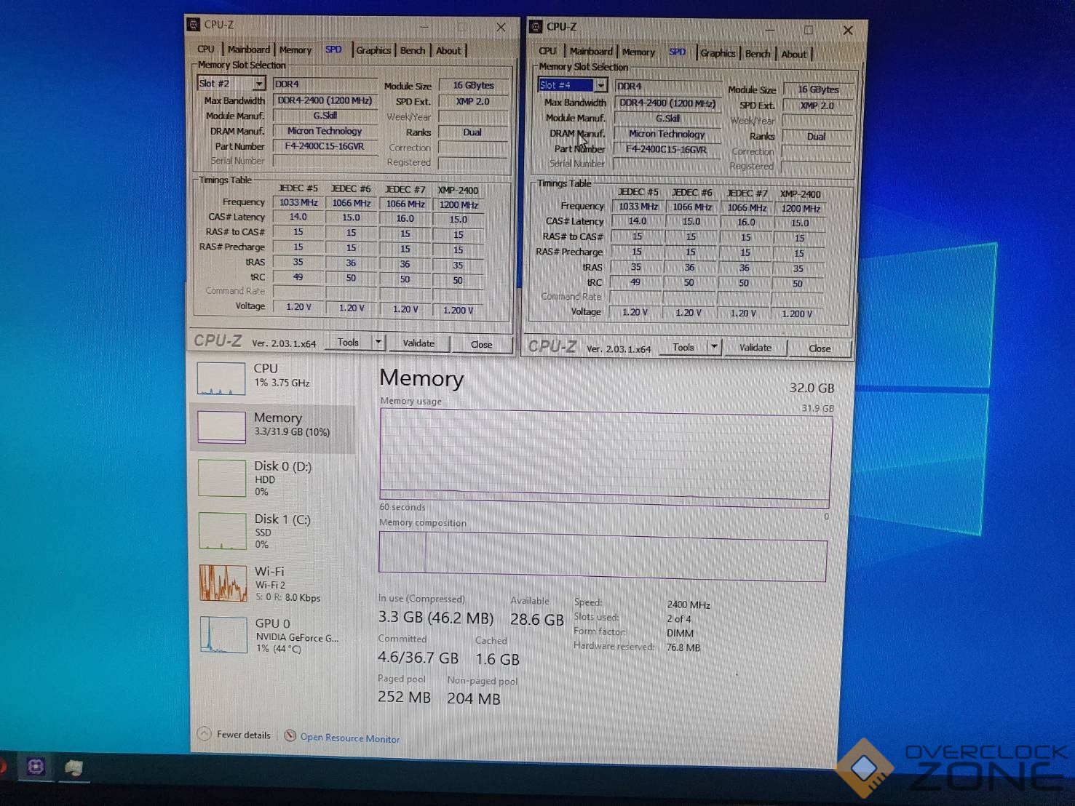
Task: Select the SPD tab in the Slot #4 CPU-Z window
Action: click(677, 52)
